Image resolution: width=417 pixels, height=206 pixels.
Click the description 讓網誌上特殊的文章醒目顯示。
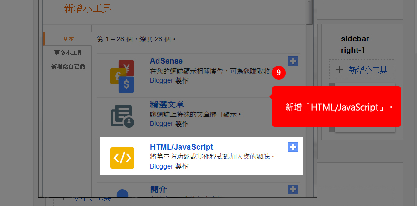pos(196,114)
